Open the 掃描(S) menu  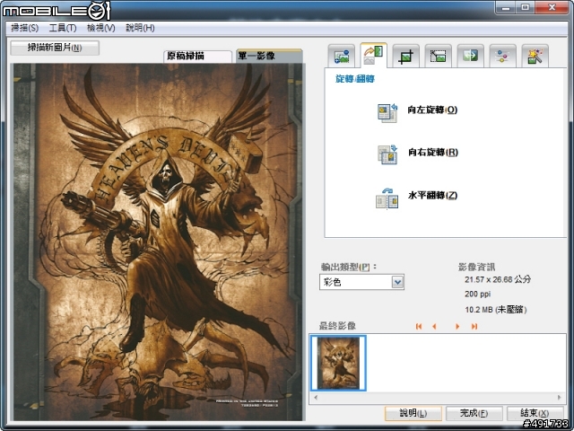click(x=24, y=28)
